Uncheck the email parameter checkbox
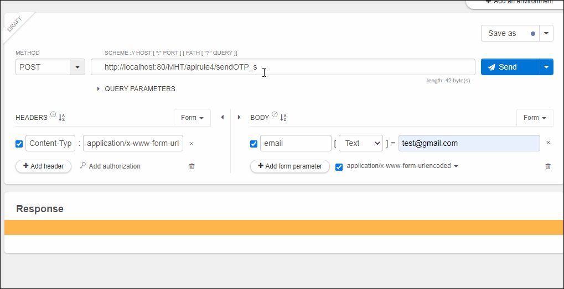 click(x=254, y=144)
